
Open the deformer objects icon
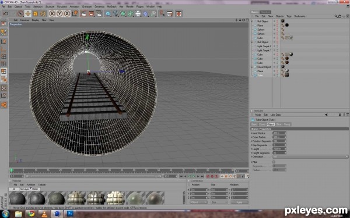[x=145, y=13]
